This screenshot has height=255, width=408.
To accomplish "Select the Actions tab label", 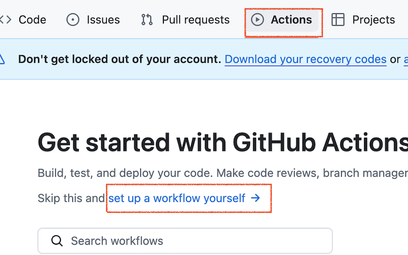I will 291,20.
